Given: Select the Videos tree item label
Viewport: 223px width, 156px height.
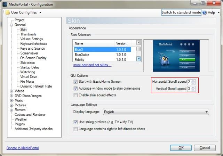Looking at the screenshot, I should pyautogui.click(x=19, y=91).
